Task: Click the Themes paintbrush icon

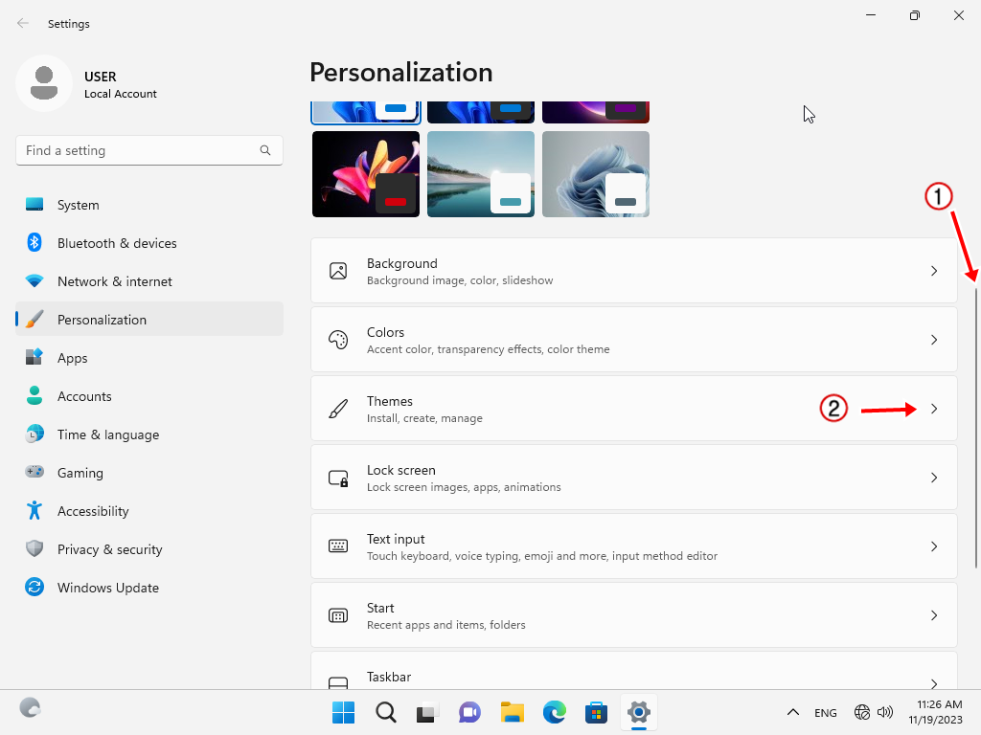Action: tap(338, 409)
